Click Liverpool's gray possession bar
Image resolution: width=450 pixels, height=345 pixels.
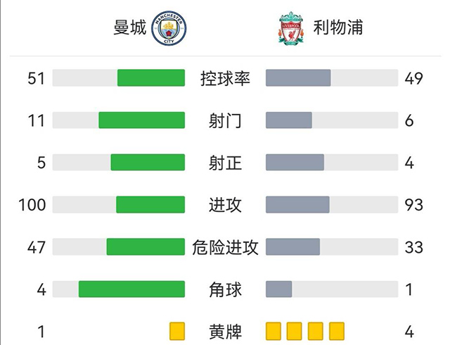(x=298, y=78)
